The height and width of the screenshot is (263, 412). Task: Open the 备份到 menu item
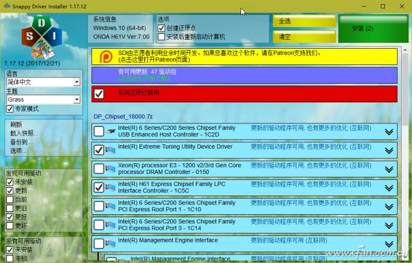coord(19,141)
